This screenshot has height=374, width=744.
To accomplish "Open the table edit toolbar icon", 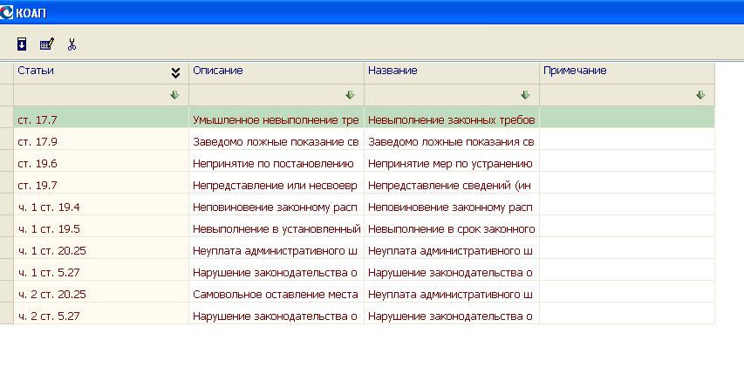I will 47,44.
